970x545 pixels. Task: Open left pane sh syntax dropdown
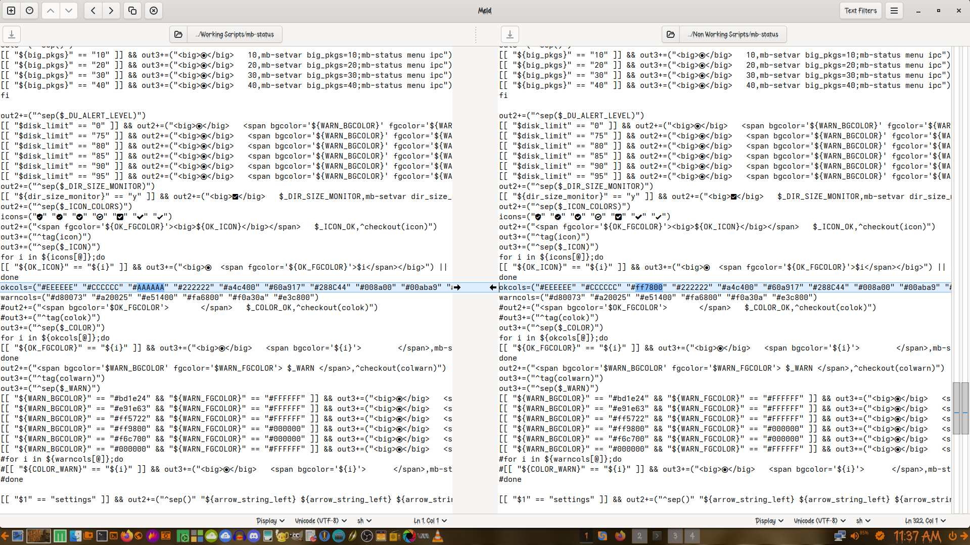(x=364, y=521)
